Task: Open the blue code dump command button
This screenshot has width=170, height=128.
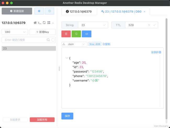Action: 87,34
